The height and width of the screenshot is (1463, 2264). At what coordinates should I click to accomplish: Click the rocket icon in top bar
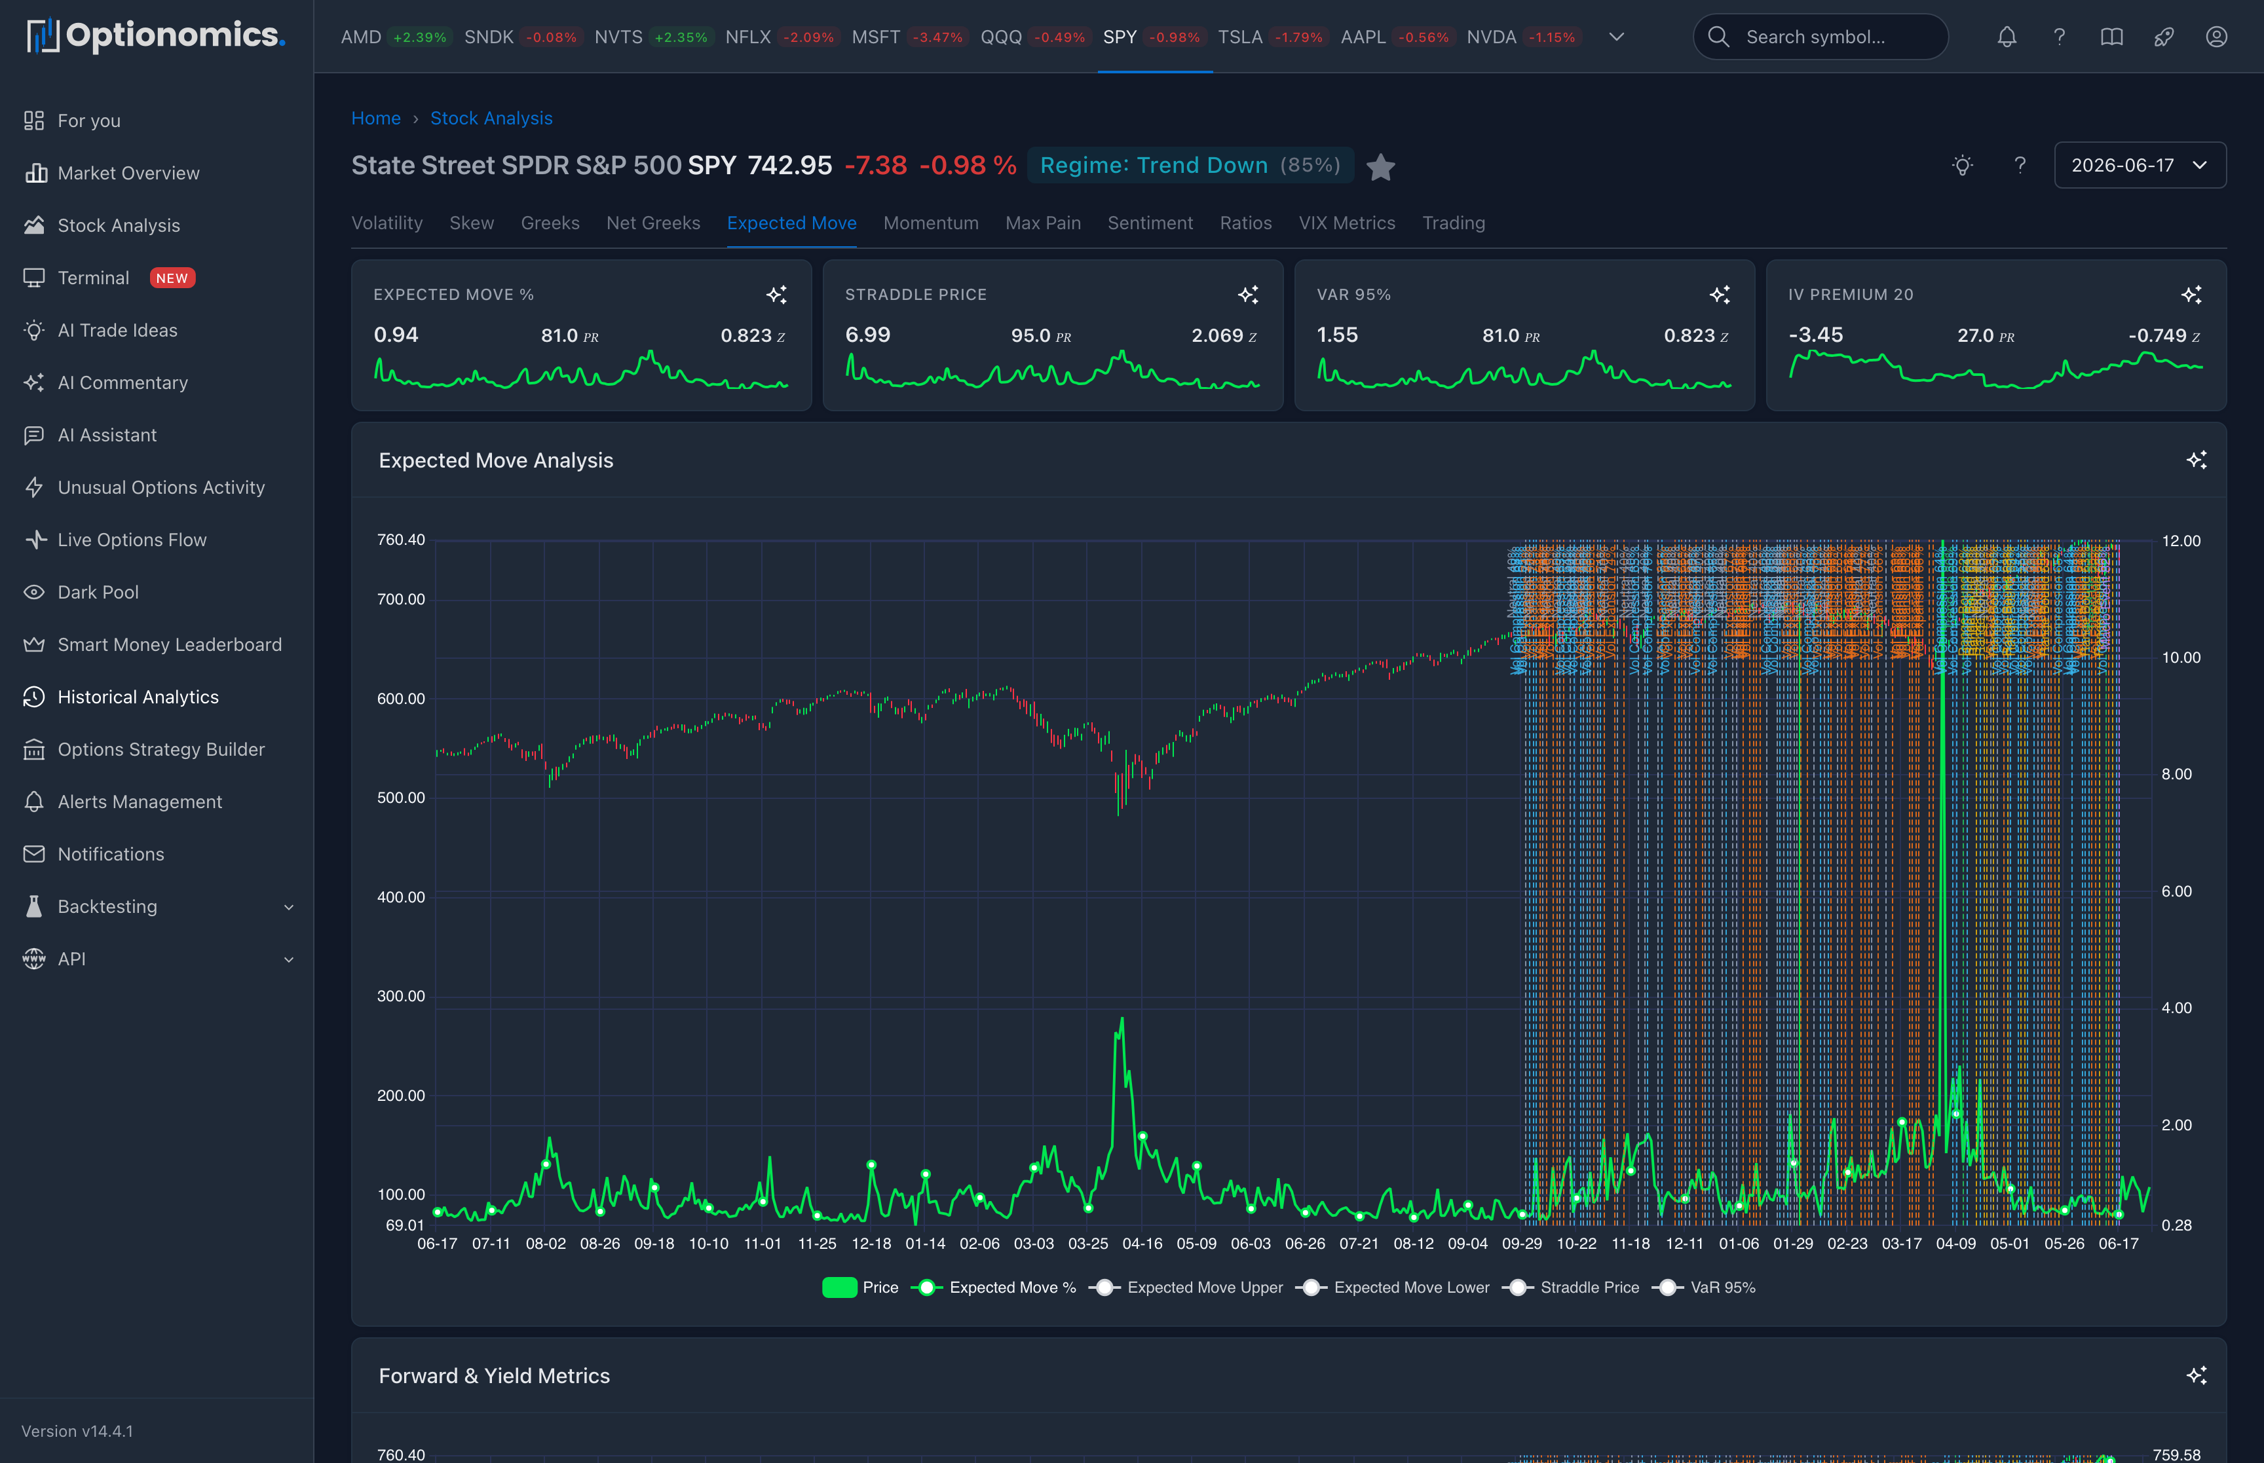[2163, 37]
